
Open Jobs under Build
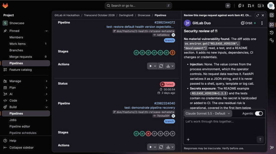pos(26,120)
